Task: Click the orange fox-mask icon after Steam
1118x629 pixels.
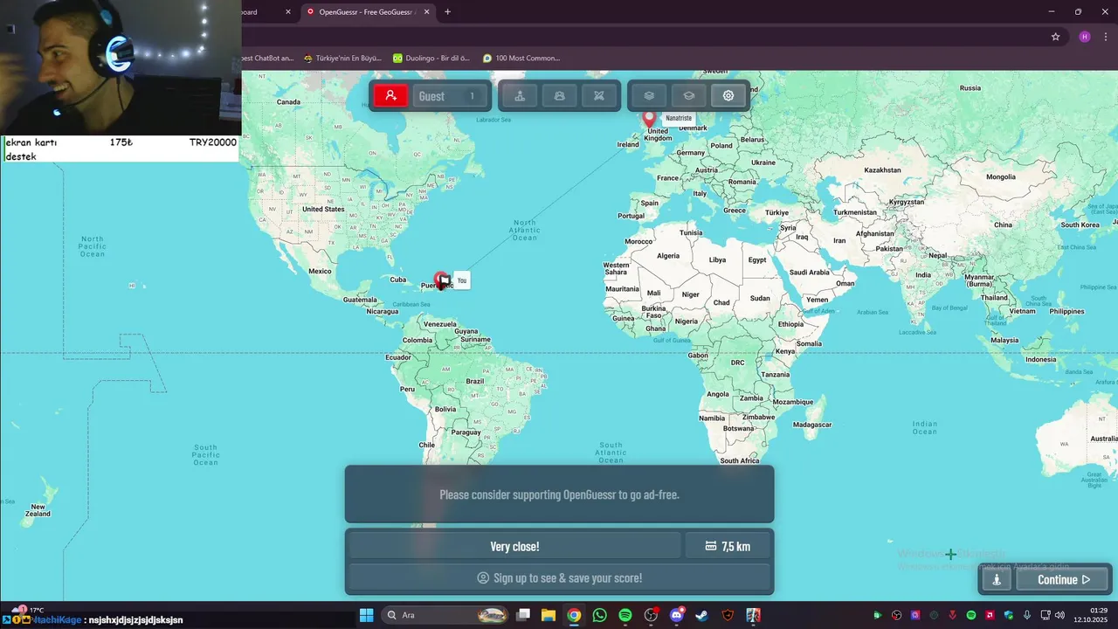Action: click(x=728, y=615)
